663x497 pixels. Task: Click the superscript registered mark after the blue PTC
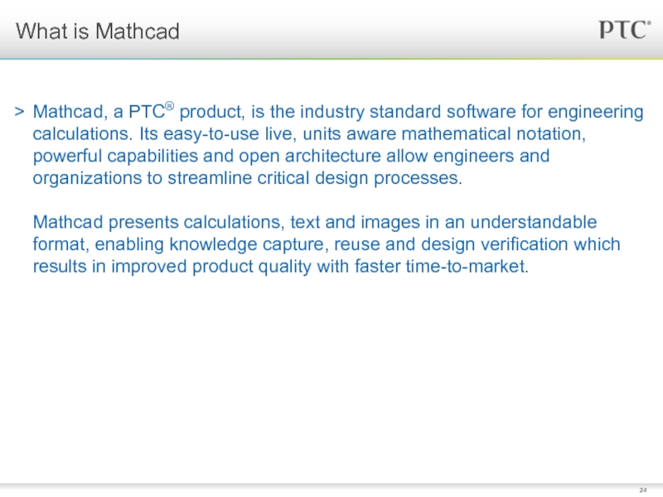click(169, 106)
